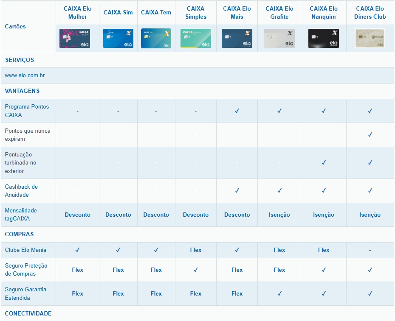Image resolution: width=395 pixels, height=321 pixels.
Task: Click Nanquim checkmark for Pontuação turbinada no exterior
Action: 324,163
